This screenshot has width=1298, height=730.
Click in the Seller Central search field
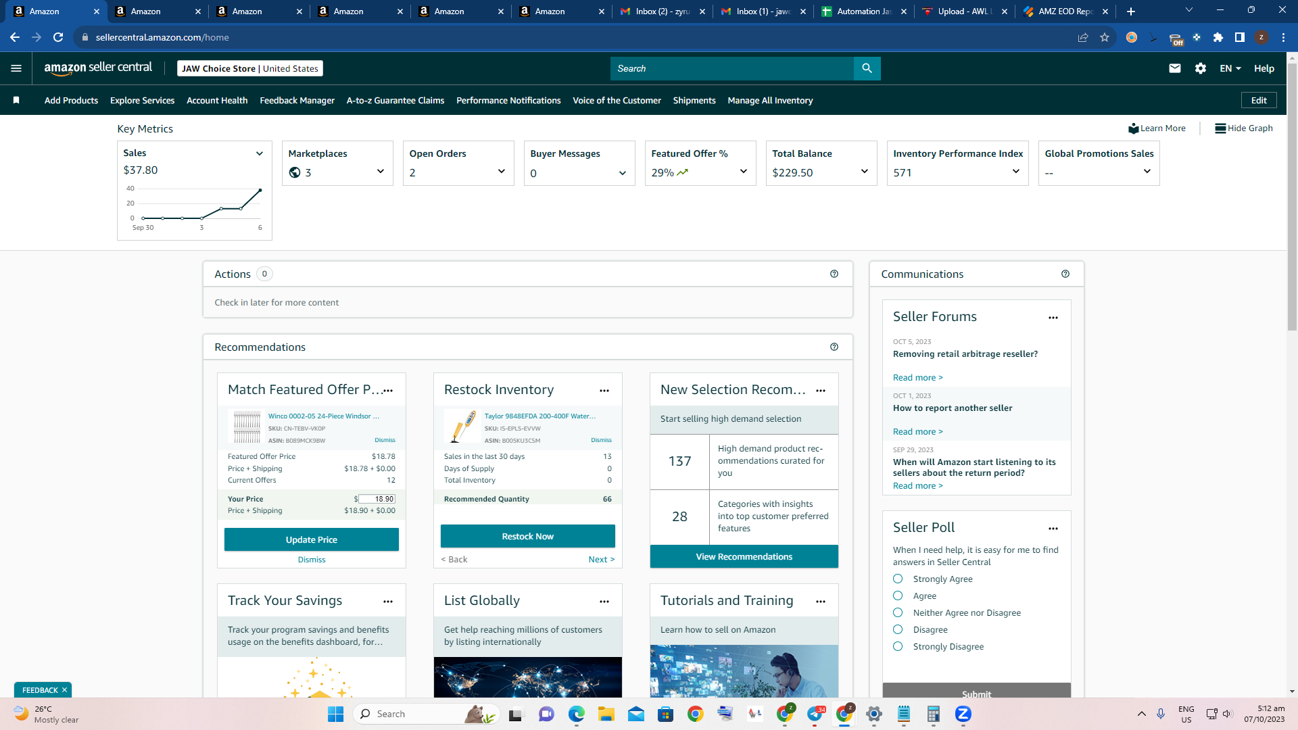point(732,68)
